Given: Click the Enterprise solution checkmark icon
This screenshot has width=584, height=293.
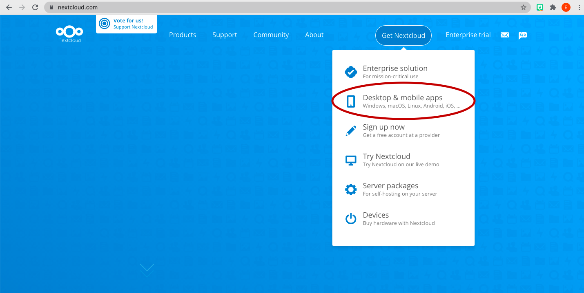Looking at the screenshot, I should [x=350, y=72].
